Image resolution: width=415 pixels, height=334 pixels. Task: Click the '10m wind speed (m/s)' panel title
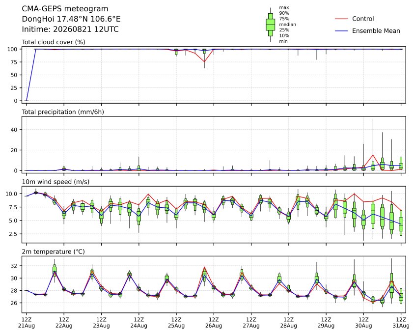coord(55,182)
